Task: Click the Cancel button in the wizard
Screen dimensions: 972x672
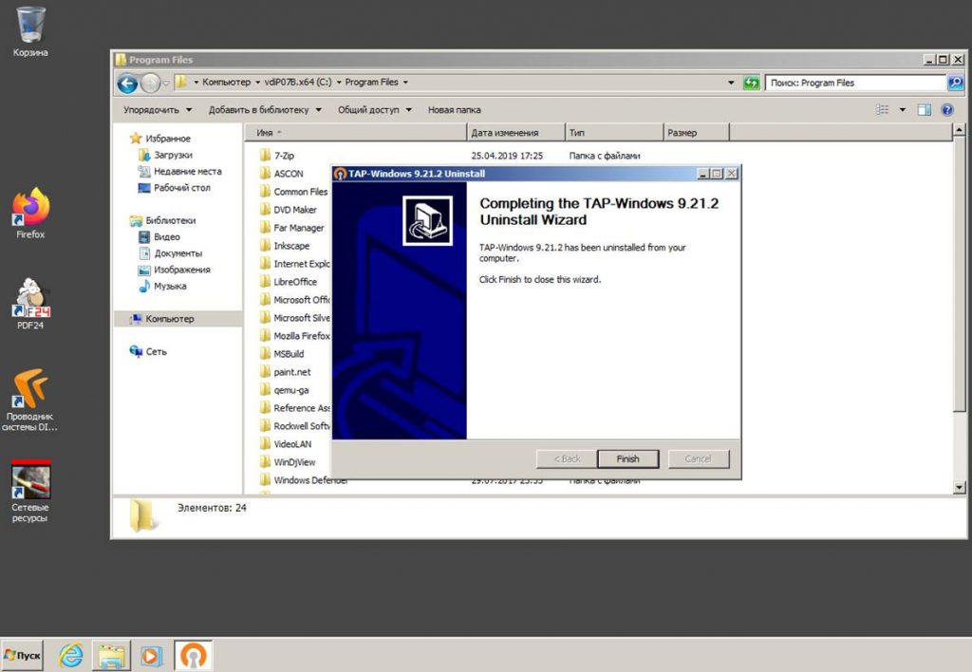Action: (699, 458)
